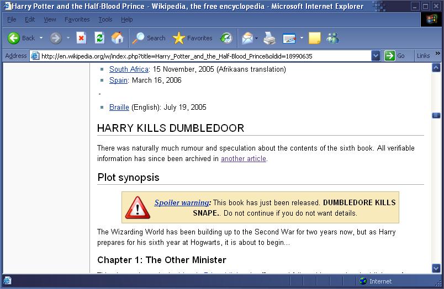Viewport: 444px width, 289px height.
Task: Open the Tools menu
Action: tap(105, 19)
